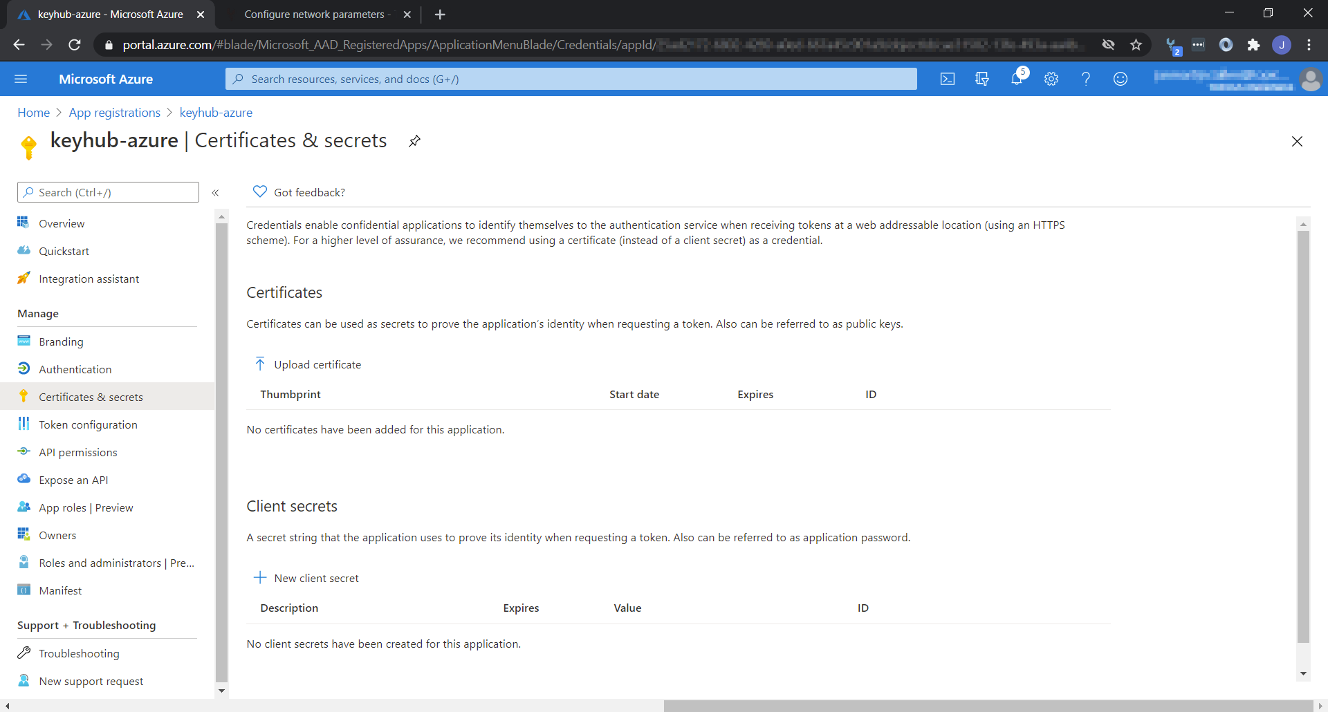Open portal settings gear
Viewport: 1328px width, 712px height.
[1051, 79]
